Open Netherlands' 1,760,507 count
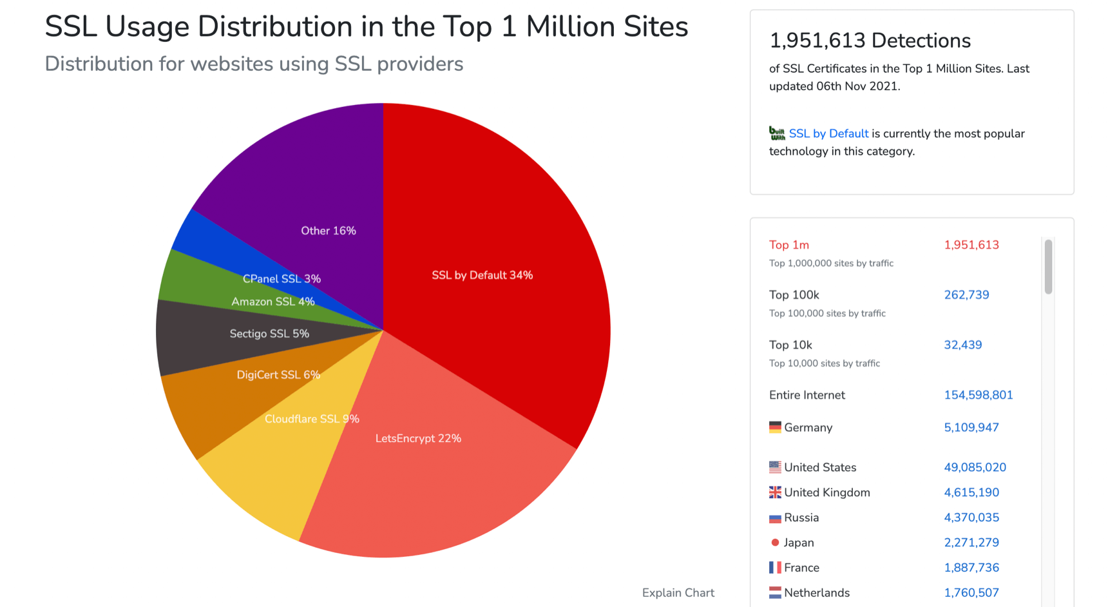This screenshot has height=607, width=1108. 971,593
